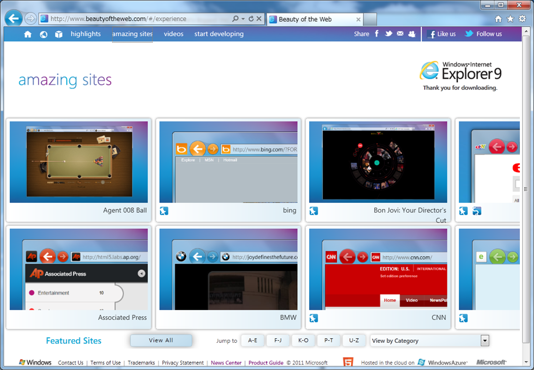Open the Trademarks footer link
Viewport: 534px width, 370px height.
coord(141,363)
